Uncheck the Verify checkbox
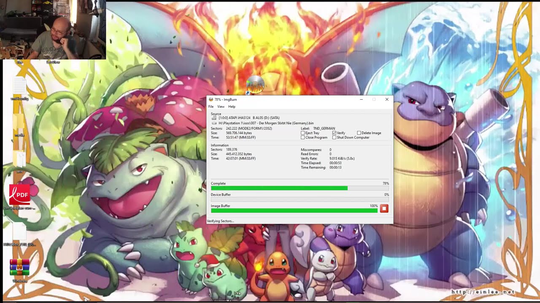This screenshot has width=540, height=303. coord(334,133)
